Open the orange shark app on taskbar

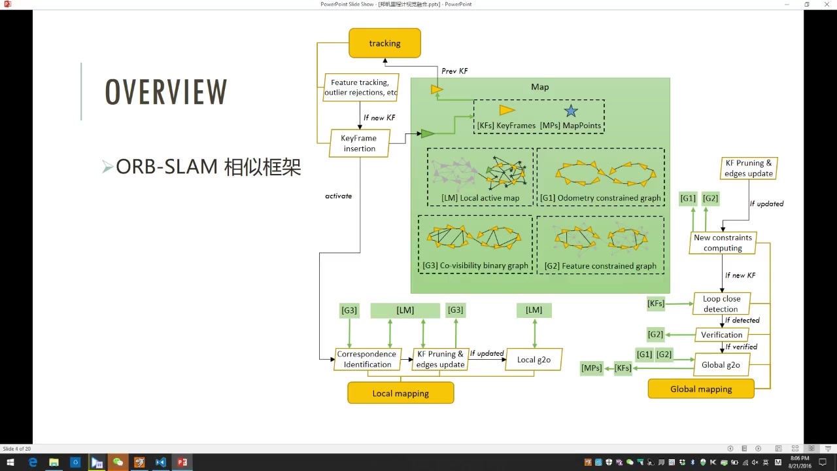tap(139, 462)
